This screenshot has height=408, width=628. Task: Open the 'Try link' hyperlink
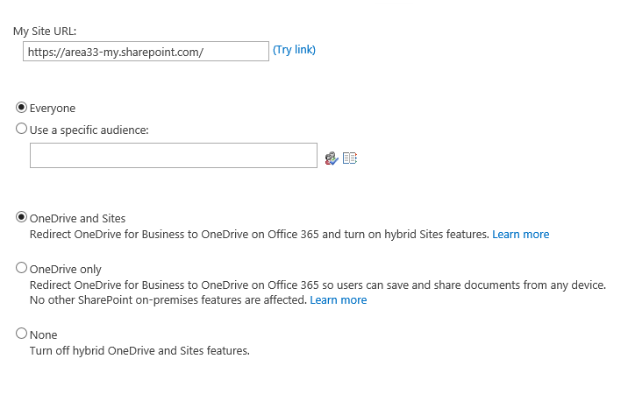point(294,50)
